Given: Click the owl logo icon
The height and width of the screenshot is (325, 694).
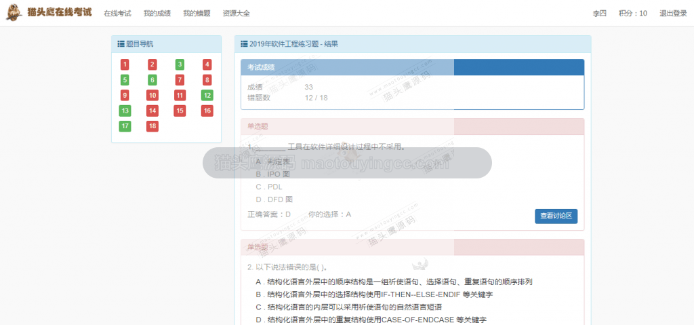Looking at the screenshot, I should (14, 12).
